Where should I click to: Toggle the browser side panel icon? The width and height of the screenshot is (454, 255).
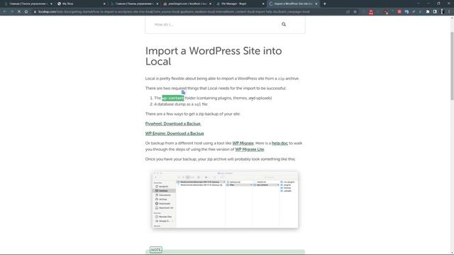click(435, 12)
